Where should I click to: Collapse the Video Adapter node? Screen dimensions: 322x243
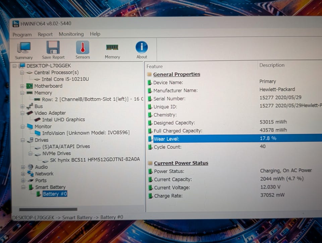tap(22, 113)
